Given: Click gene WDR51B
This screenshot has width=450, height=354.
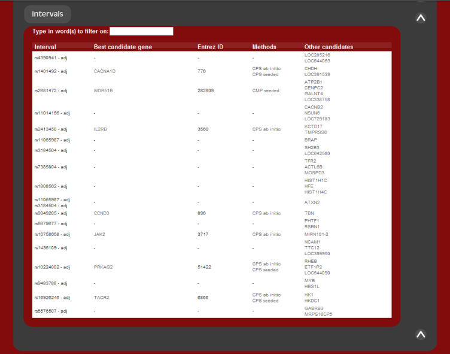Looking at the screenshot, I should pyautogui.click(x=103, y=90).
